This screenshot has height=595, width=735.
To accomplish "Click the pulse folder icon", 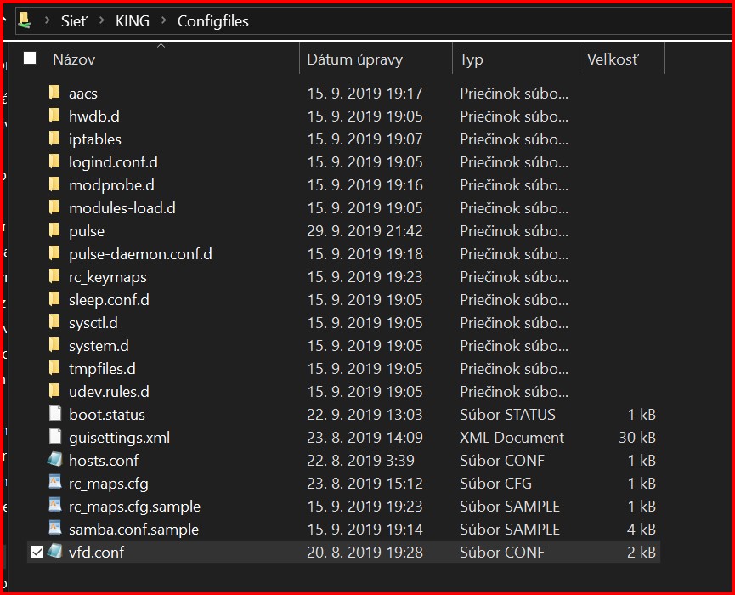I will pos(55,230).
